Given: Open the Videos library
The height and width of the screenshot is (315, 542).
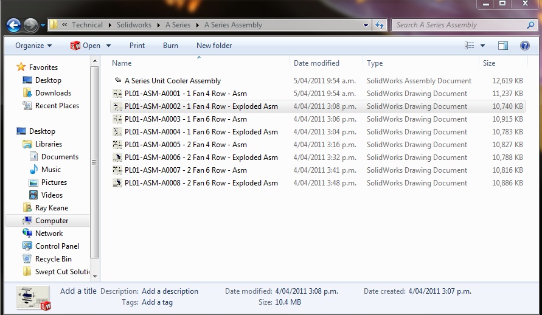Looking at the screenshot, I should [x=46, y=195].
